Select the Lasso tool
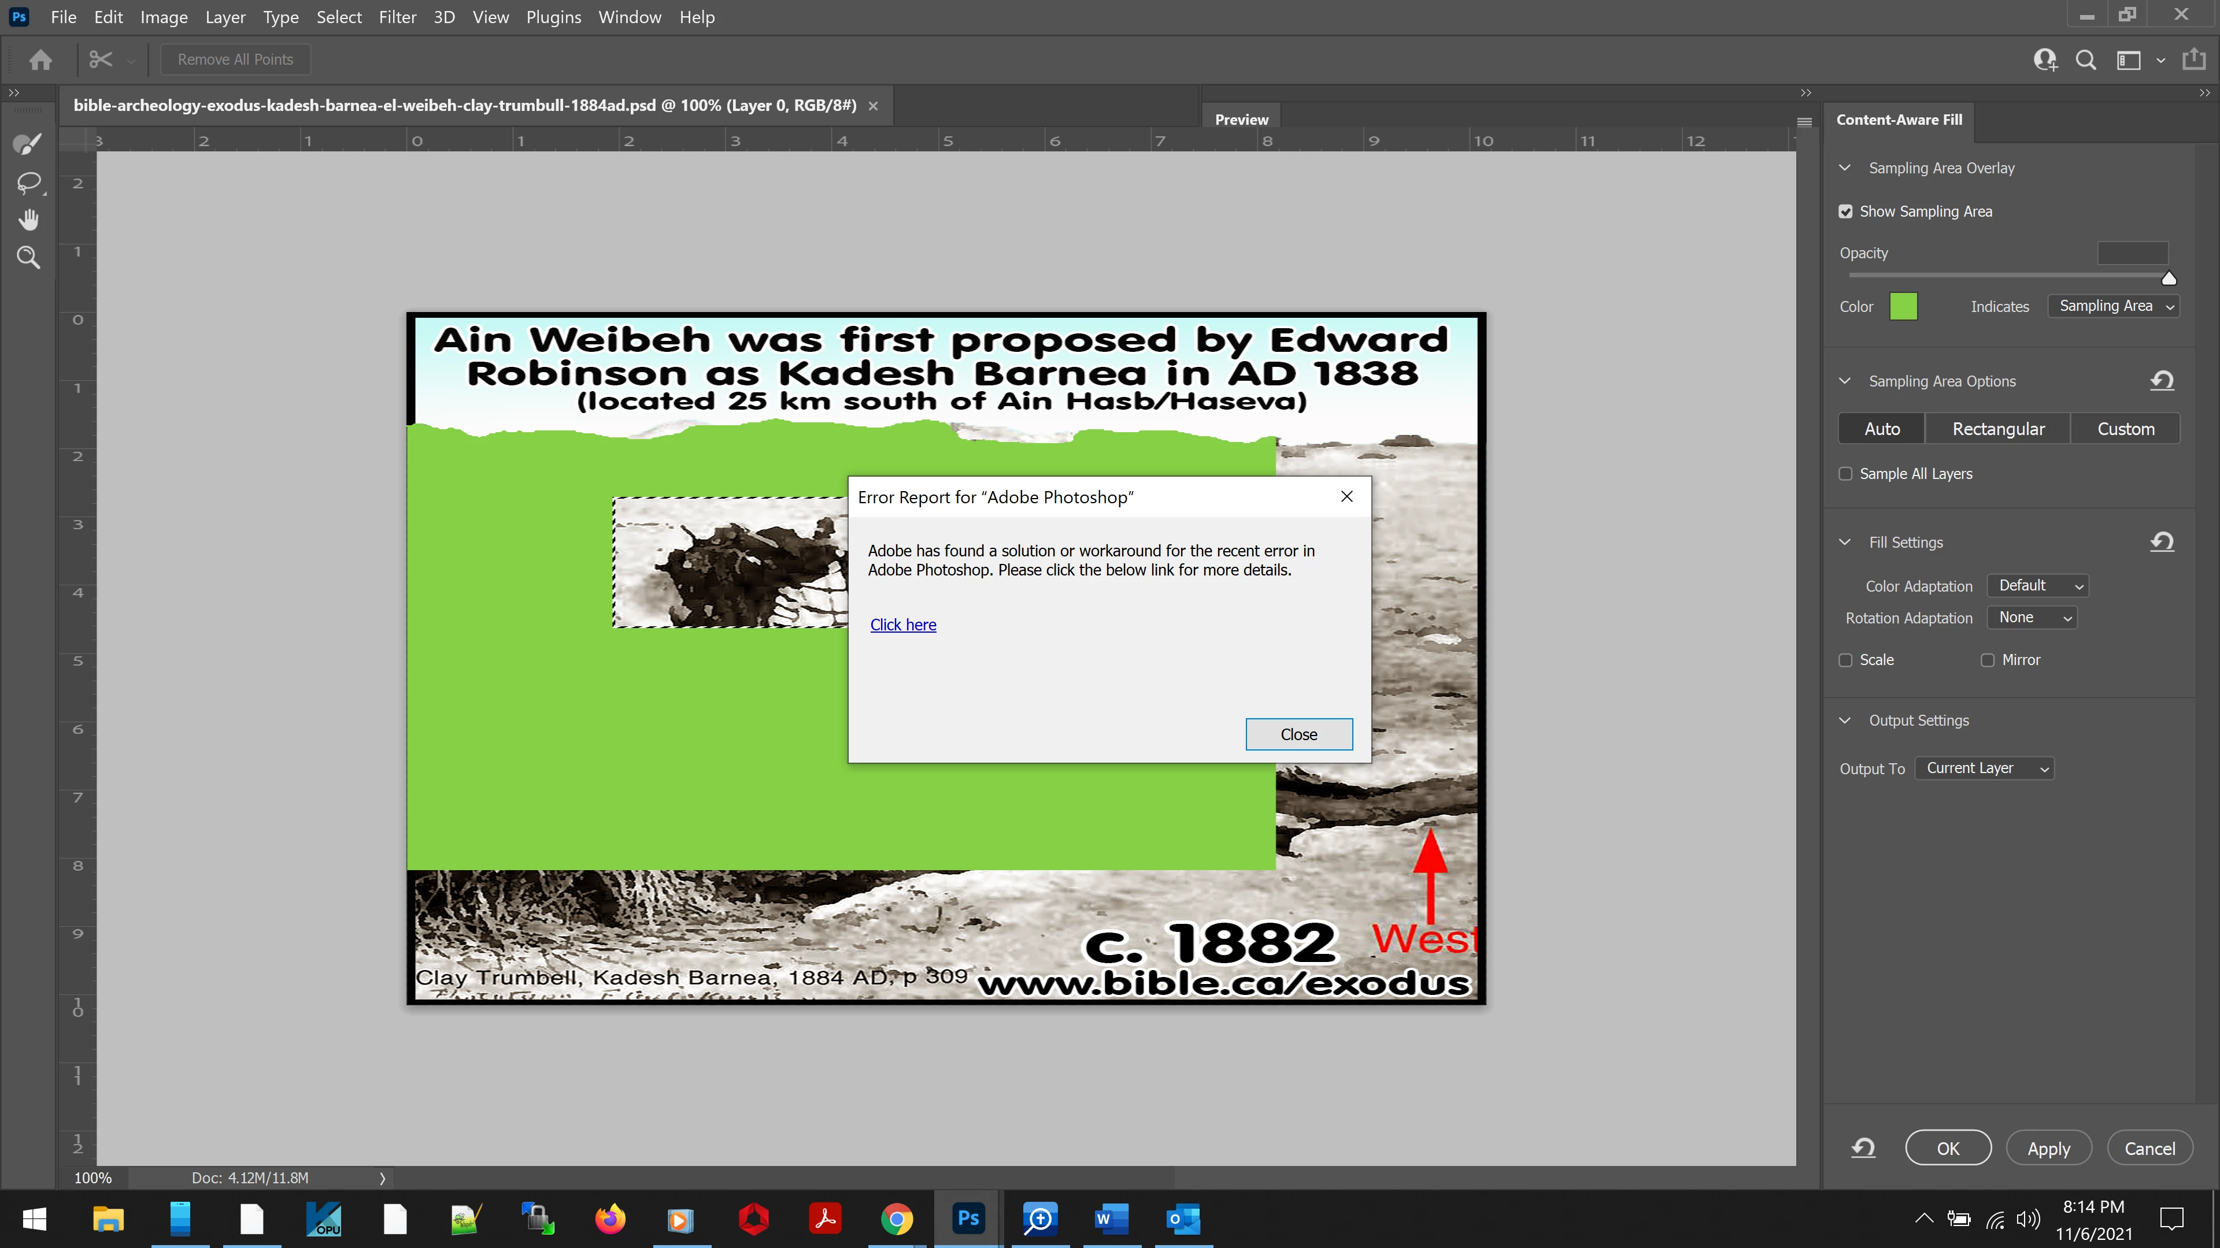This screenshot has height=1248, width=2220. click(x=28, y=183)
